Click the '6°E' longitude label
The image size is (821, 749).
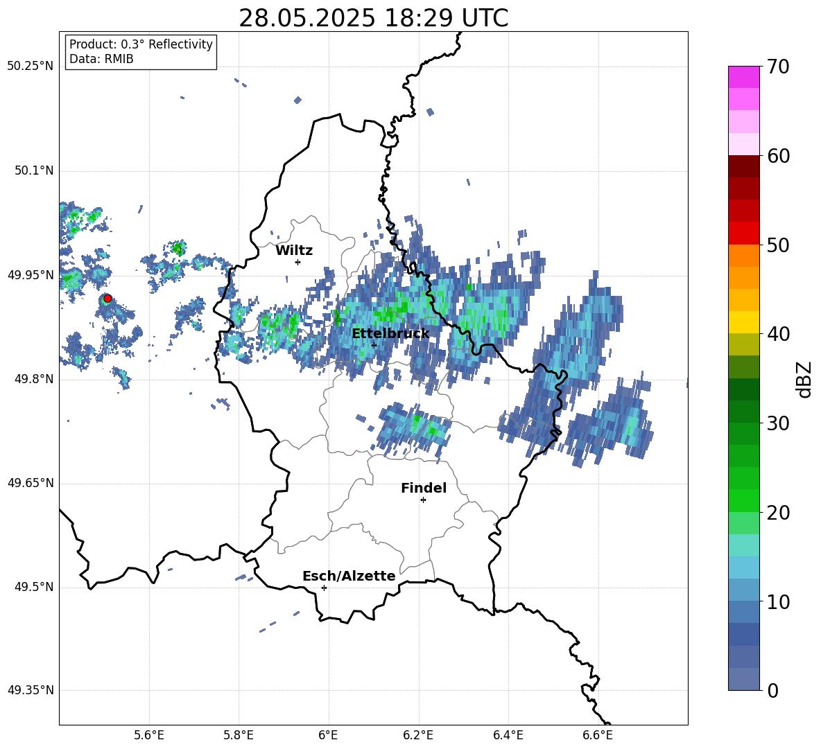[328, 735]
